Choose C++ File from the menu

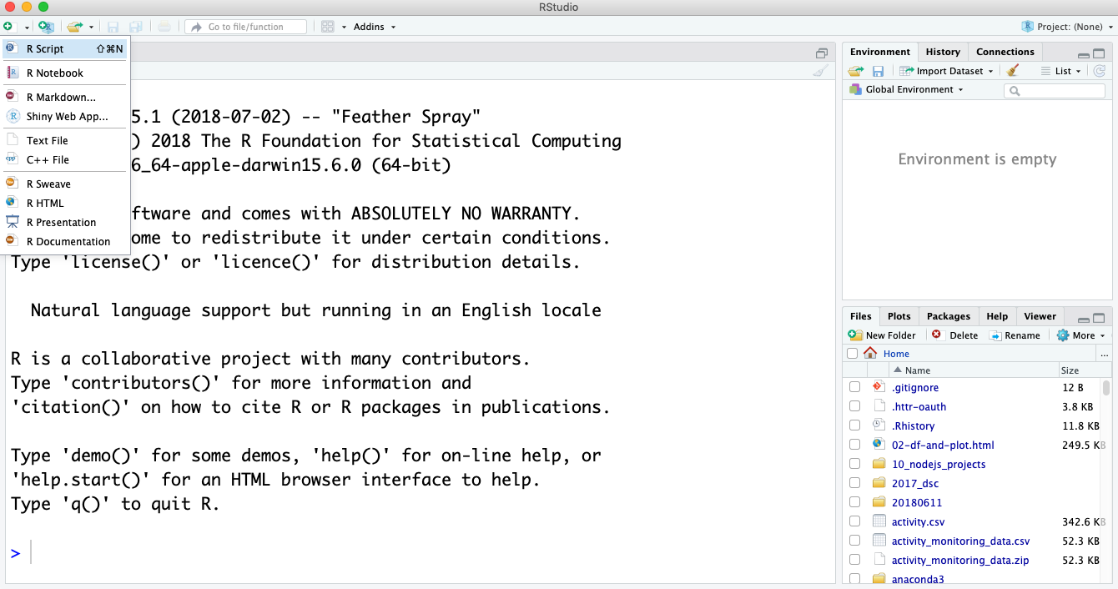click(65, 159)
